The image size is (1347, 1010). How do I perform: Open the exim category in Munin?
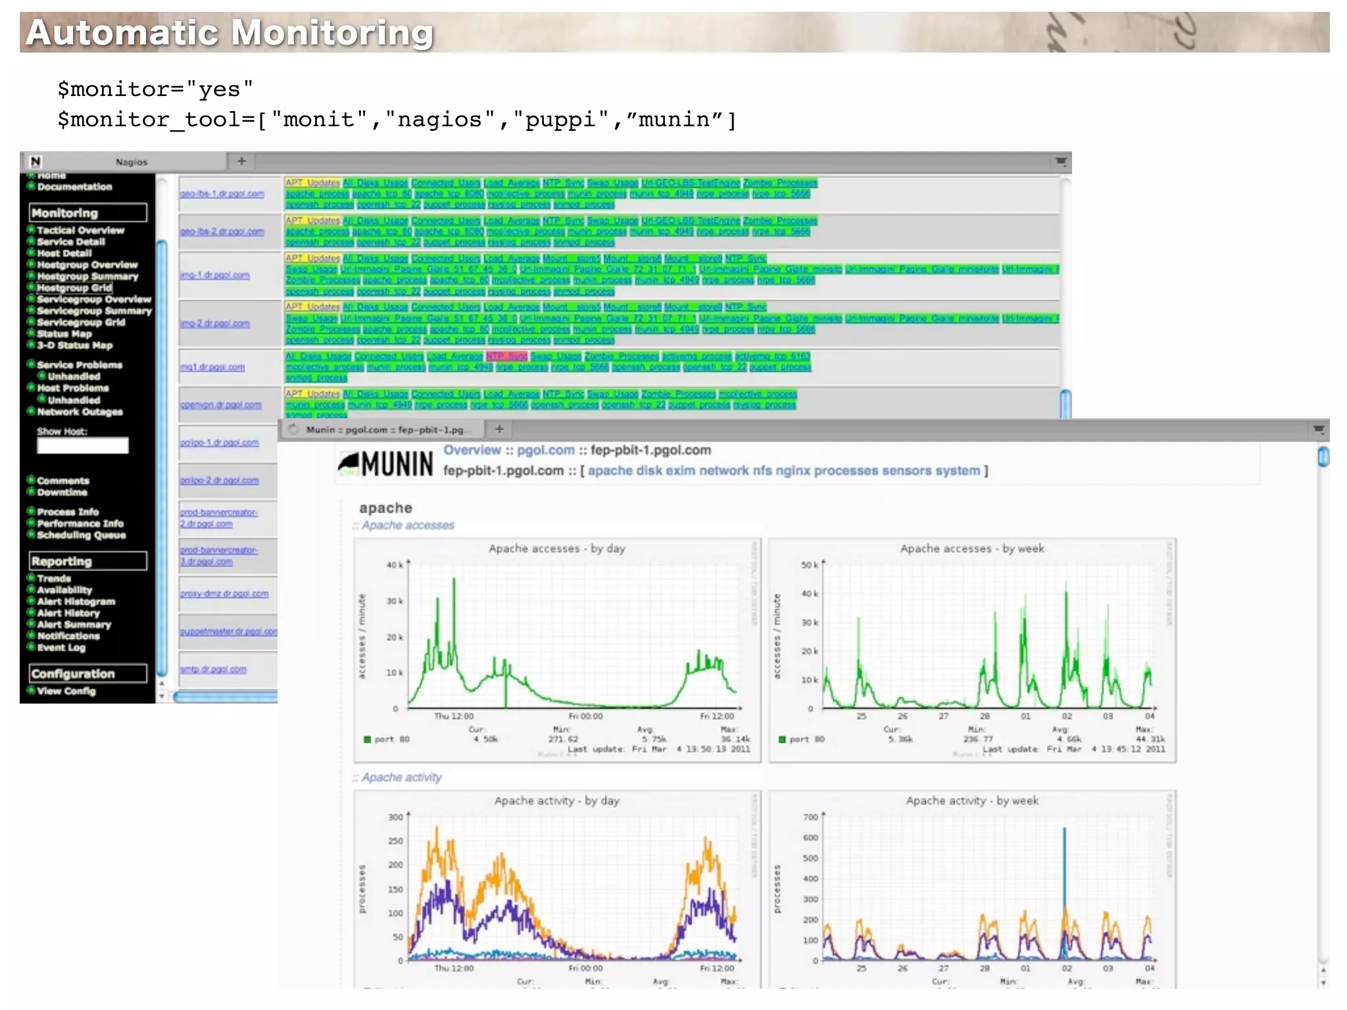[x=681, y=471]
